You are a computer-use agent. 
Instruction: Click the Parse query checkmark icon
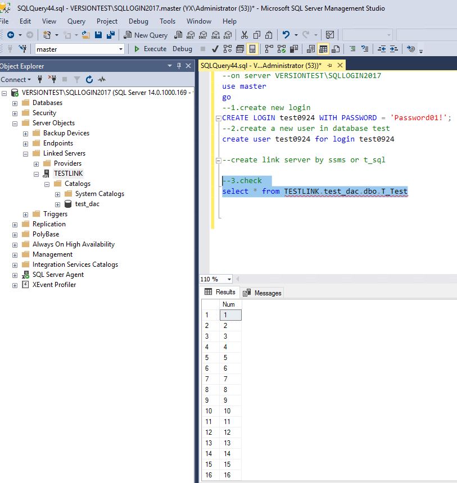(215, 49)
